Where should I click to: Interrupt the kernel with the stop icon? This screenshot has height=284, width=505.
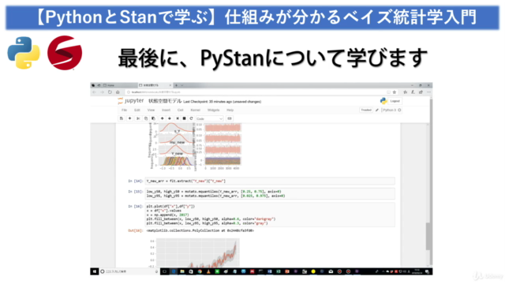coord(184,118)
